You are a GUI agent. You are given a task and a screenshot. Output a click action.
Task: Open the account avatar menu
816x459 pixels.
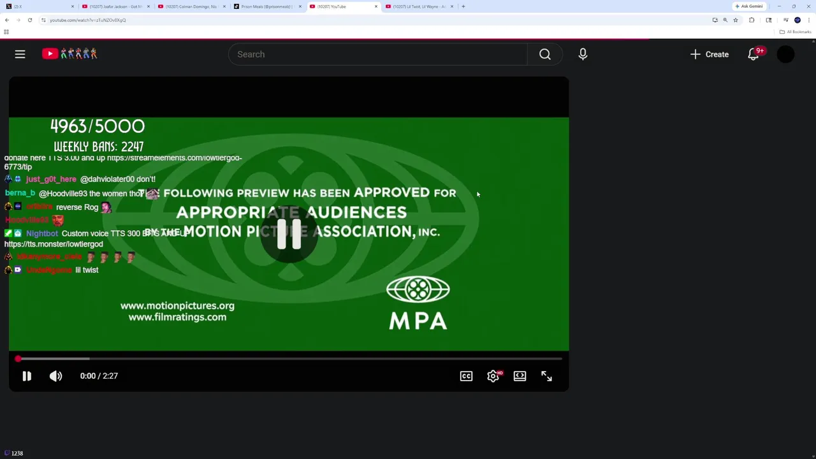tap(785, 54)
